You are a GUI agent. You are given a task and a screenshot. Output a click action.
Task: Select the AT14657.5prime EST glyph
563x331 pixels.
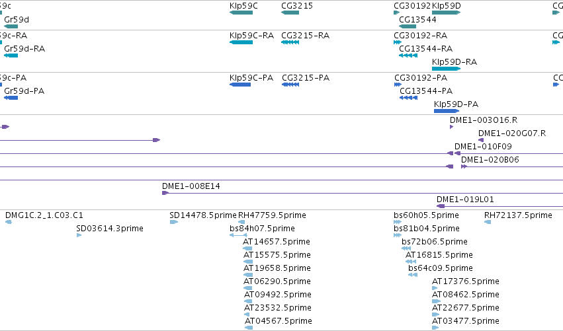247,249
